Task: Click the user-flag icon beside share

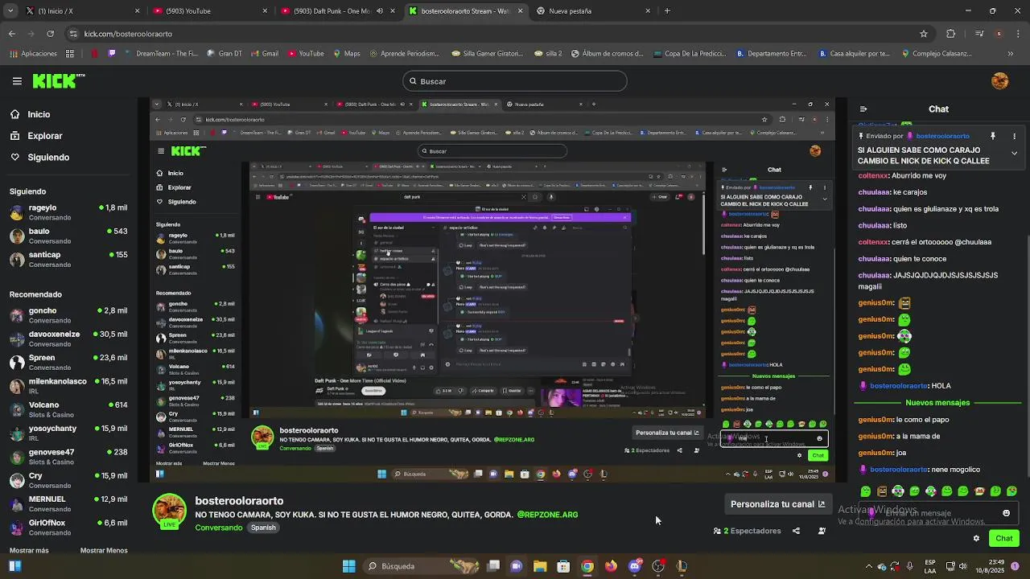Action: pos(822,531)
